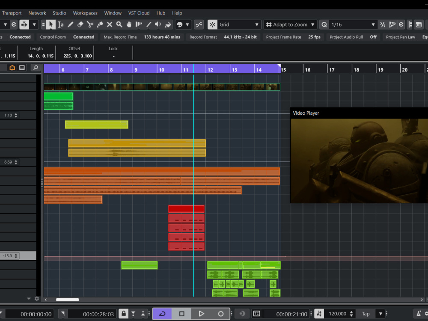Click the Apply Quantize Q icon
The width and height of the screenshot is (428, 321).
[x=324, y=24]
